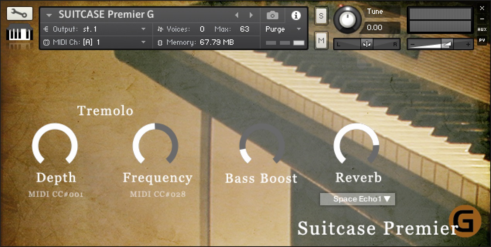This screenshot has height=247, width=491.
Task: Mute the instrument with the M button
Action: tap(321, 40)
